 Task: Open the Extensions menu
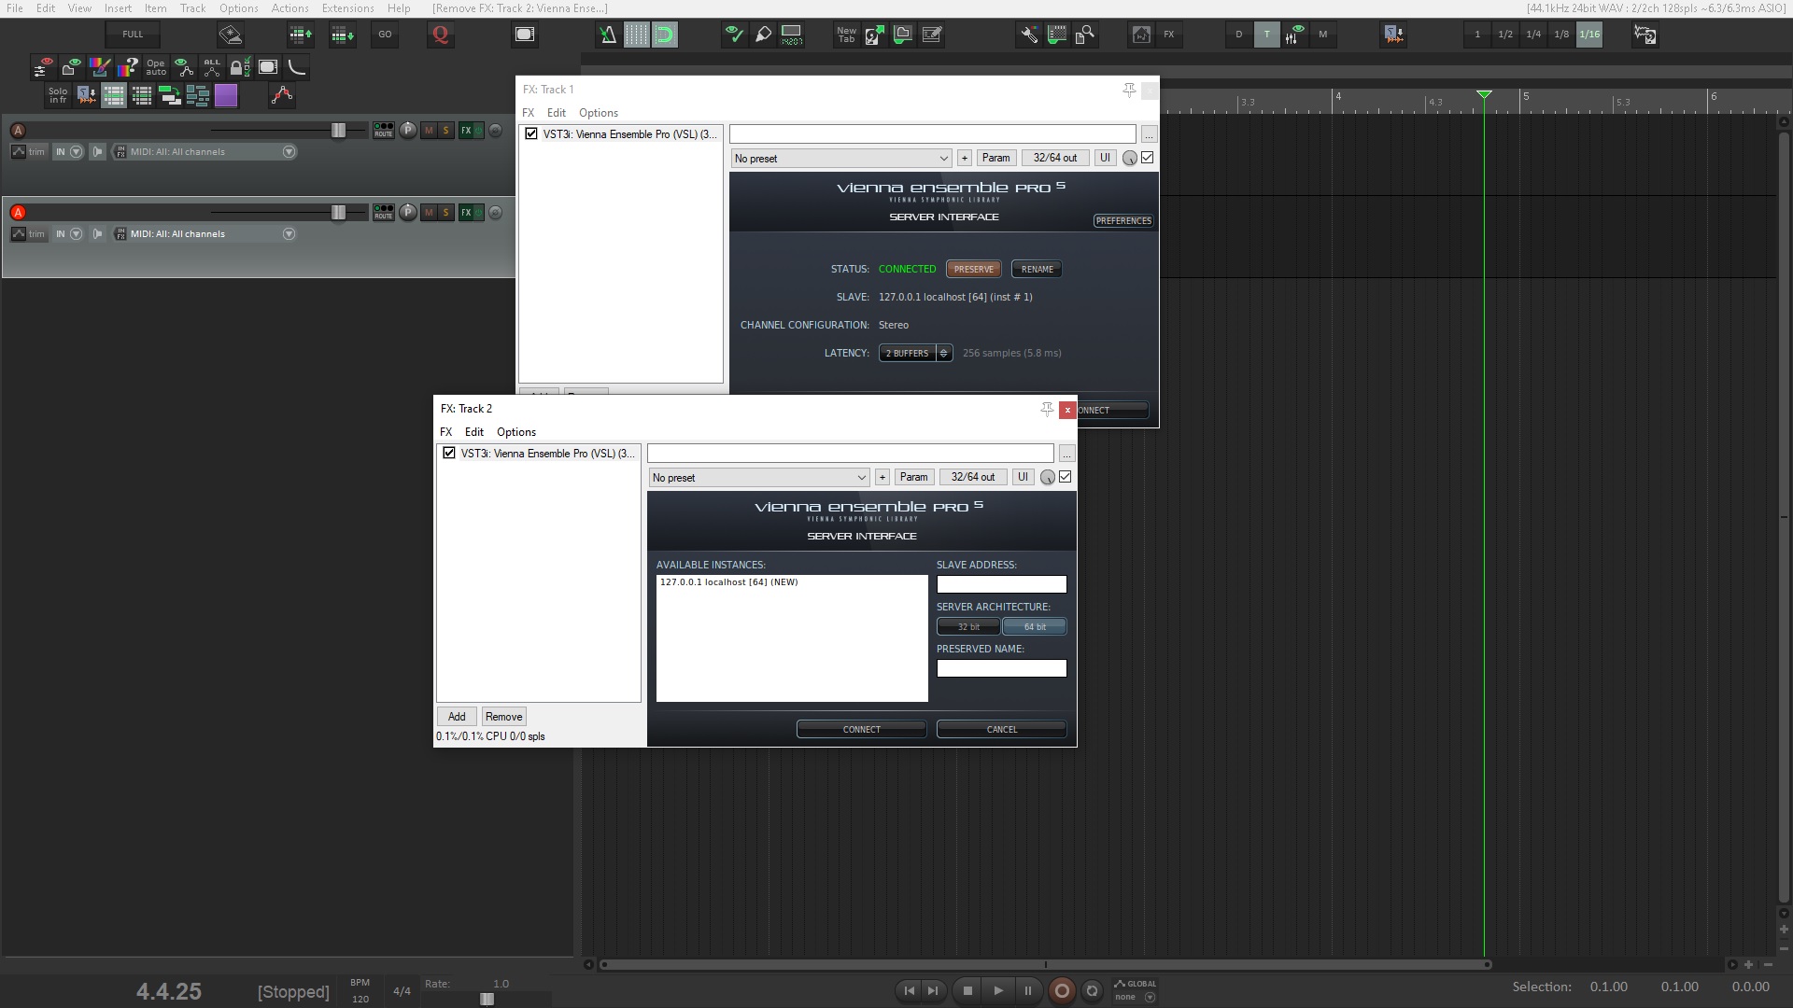pos(347,8)
